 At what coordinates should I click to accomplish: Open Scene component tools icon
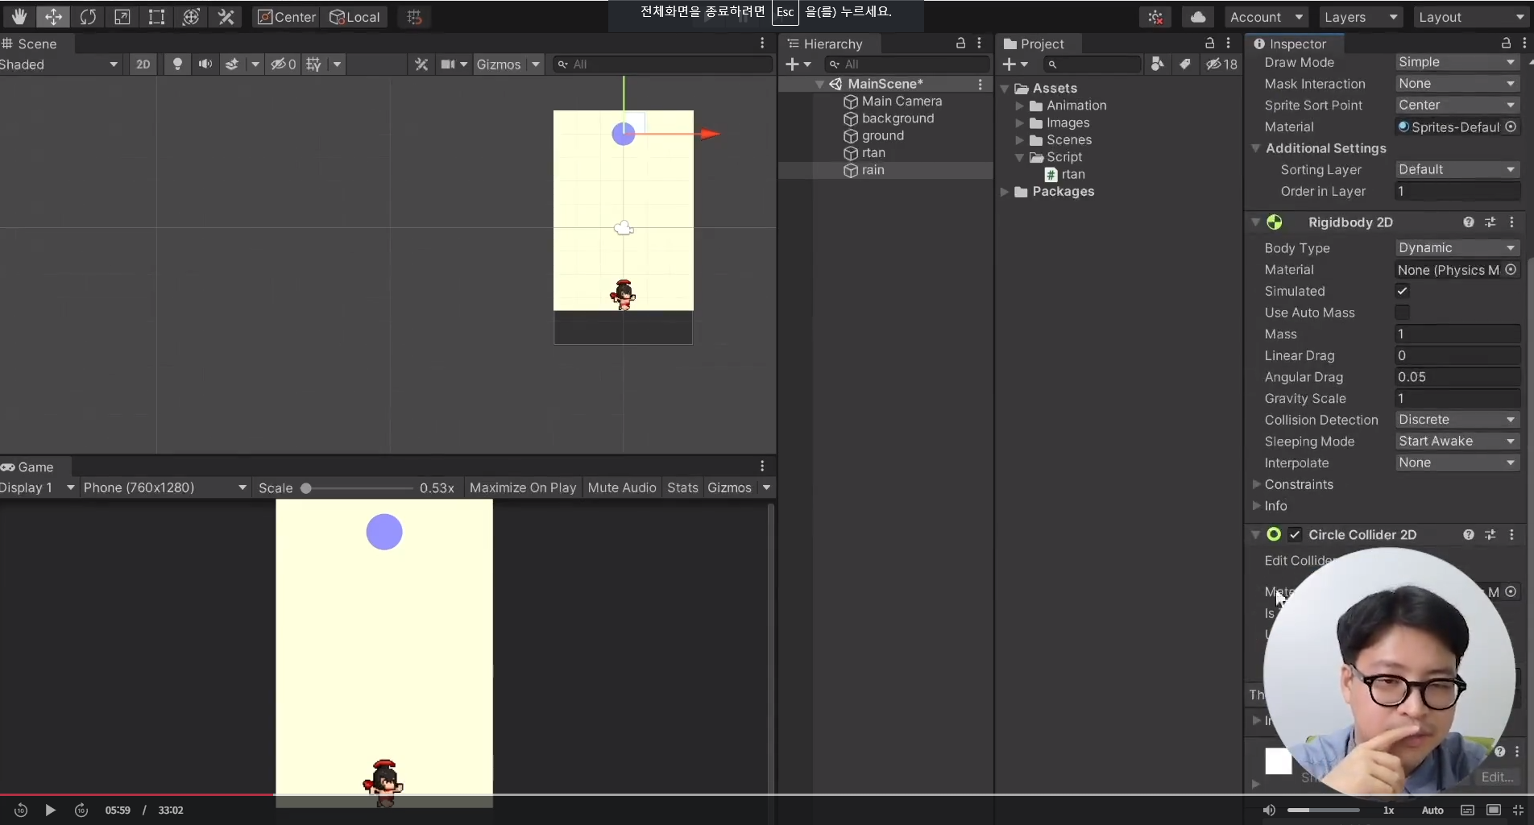click(x=421, y=64)
